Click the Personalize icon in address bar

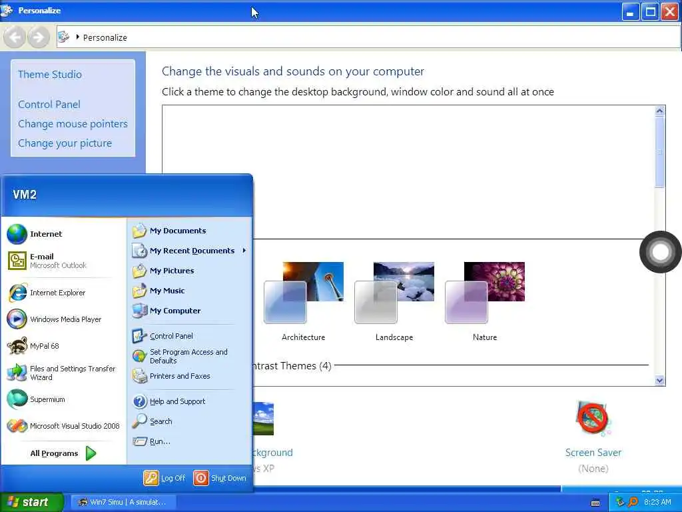tap(63, 37)
